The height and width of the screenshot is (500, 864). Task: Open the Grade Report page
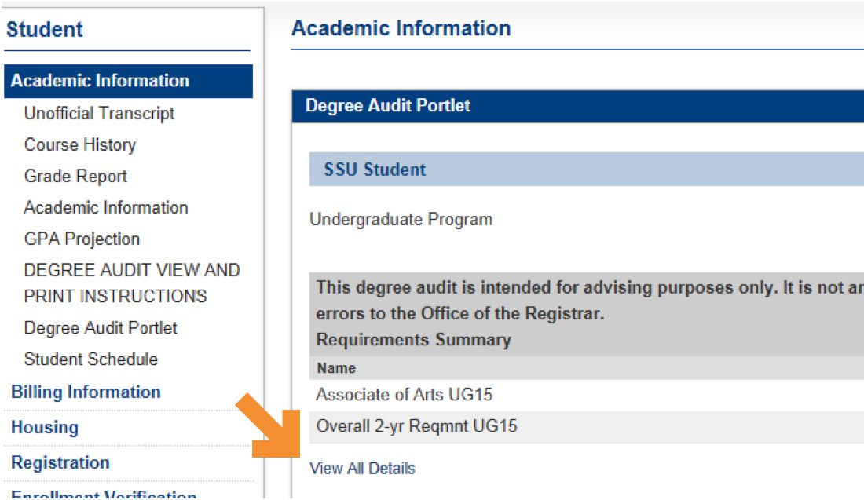coord(75,176)
